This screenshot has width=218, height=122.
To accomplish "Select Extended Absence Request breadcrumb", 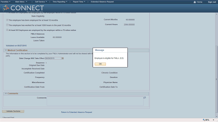I will click(x=102, y=2).
